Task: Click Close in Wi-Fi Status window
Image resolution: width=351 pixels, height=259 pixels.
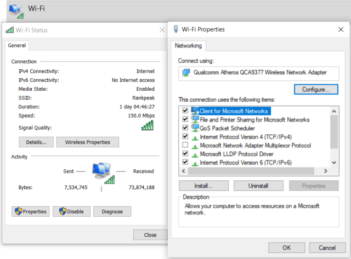Action: tap(150, 235)
